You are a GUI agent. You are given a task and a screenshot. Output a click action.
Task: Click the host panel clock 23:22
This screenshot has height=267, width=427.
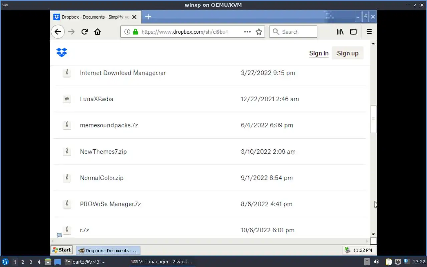[419, 262]
